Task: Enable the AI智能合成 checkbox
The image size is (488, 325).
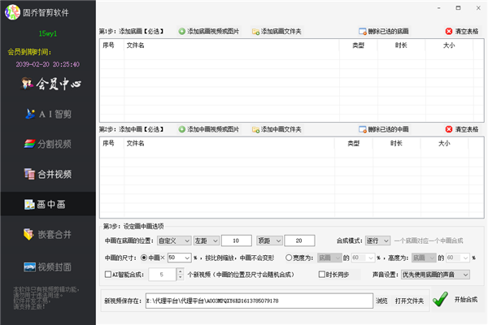Action: pyautogui.click(x=108, y=275)
